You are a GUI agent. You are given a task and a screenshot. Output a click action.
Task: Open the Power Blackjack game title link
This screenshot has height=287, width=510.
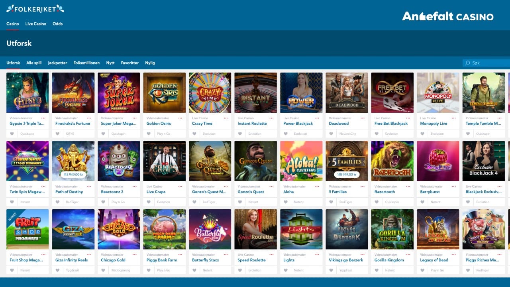[298, 124]
